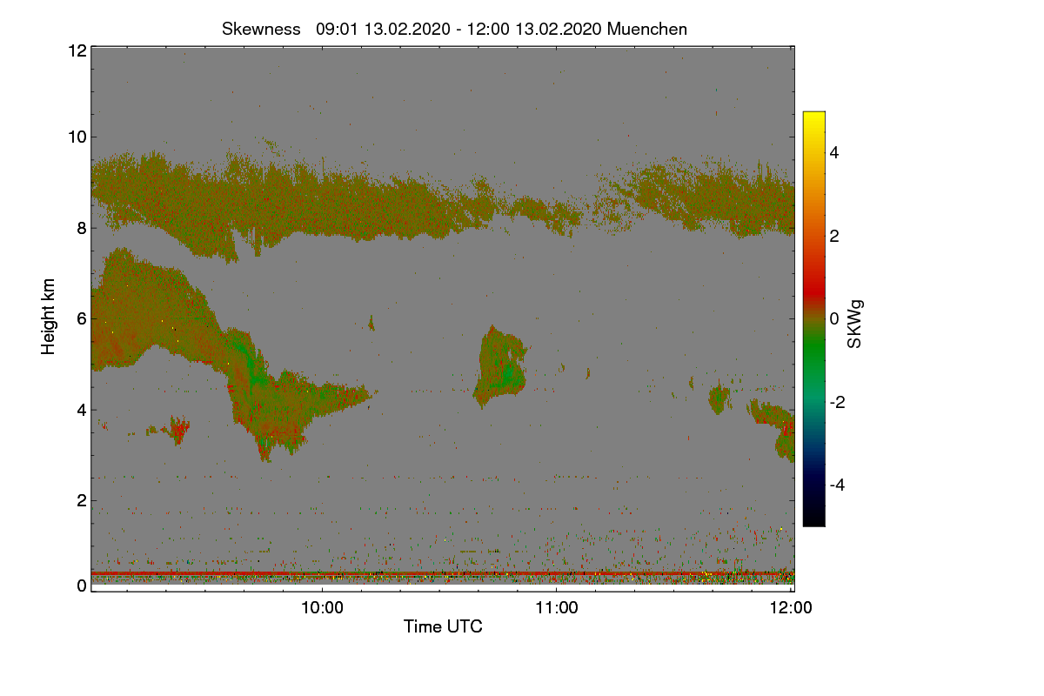Viewport: 1044px width, 696px height.
Task: Click the 12:00 time axis tick label
Action: click(791, 607)
